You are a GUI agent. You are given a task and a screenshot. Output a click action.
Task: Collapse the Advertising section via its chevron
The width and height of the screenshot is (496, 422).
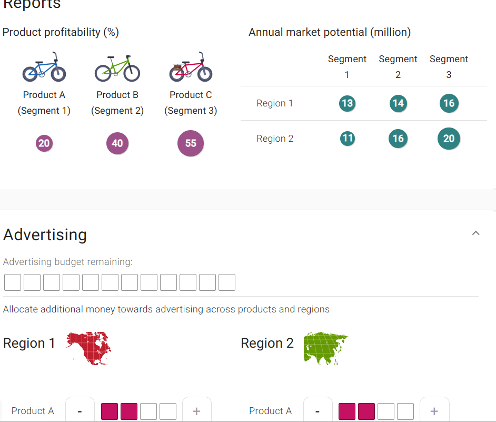[x=475, y=232]
